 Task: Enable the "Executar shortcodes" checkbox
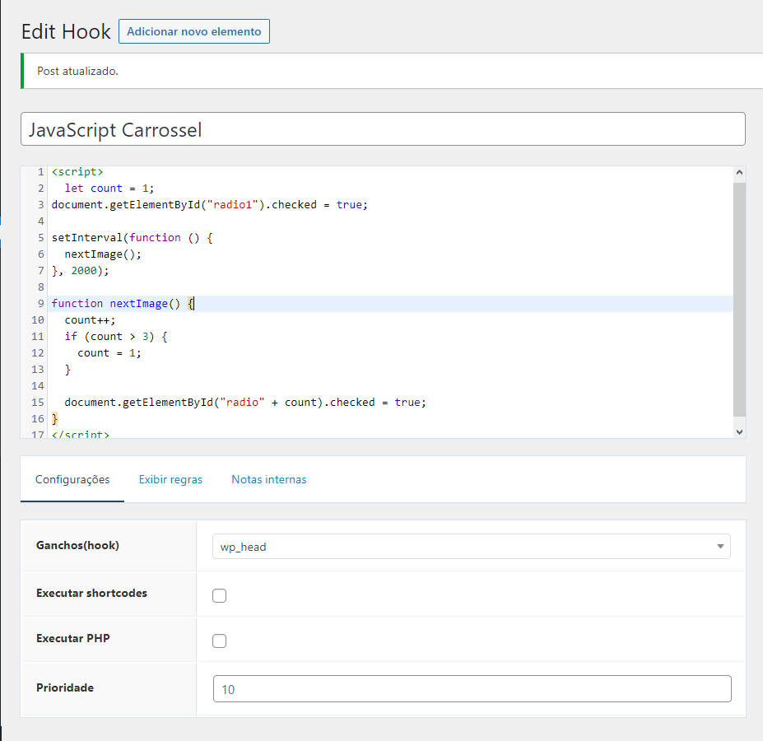(219, 594)
